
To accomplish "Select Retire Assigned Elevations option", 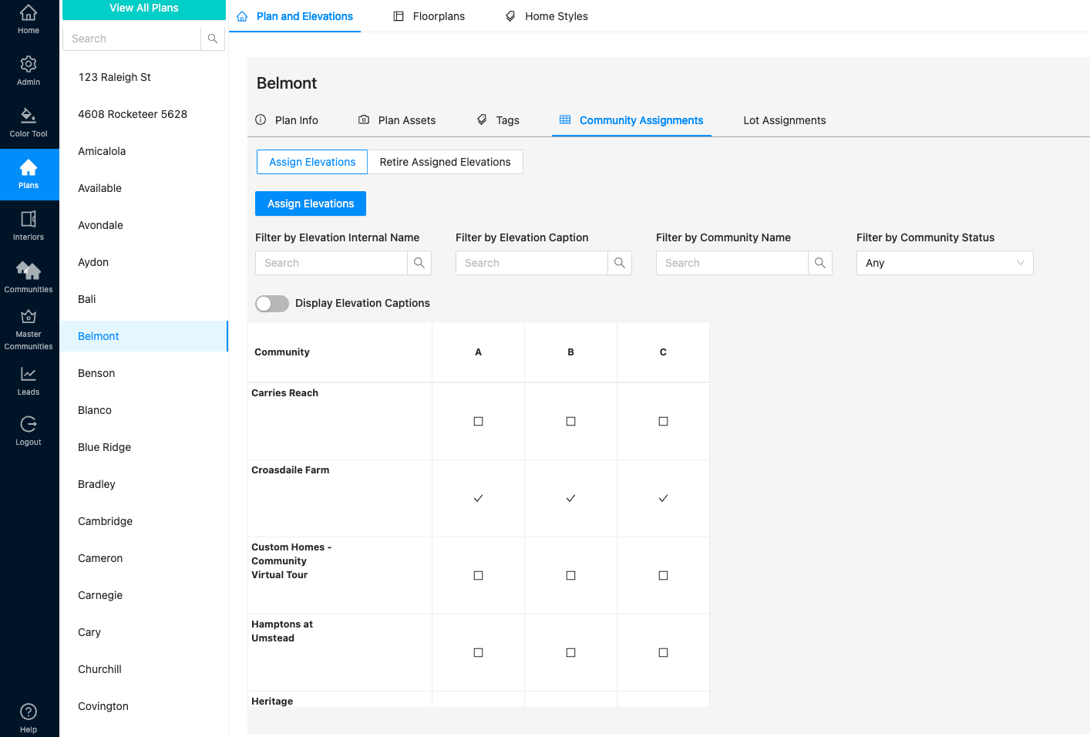I will click(x=445, y=162).
